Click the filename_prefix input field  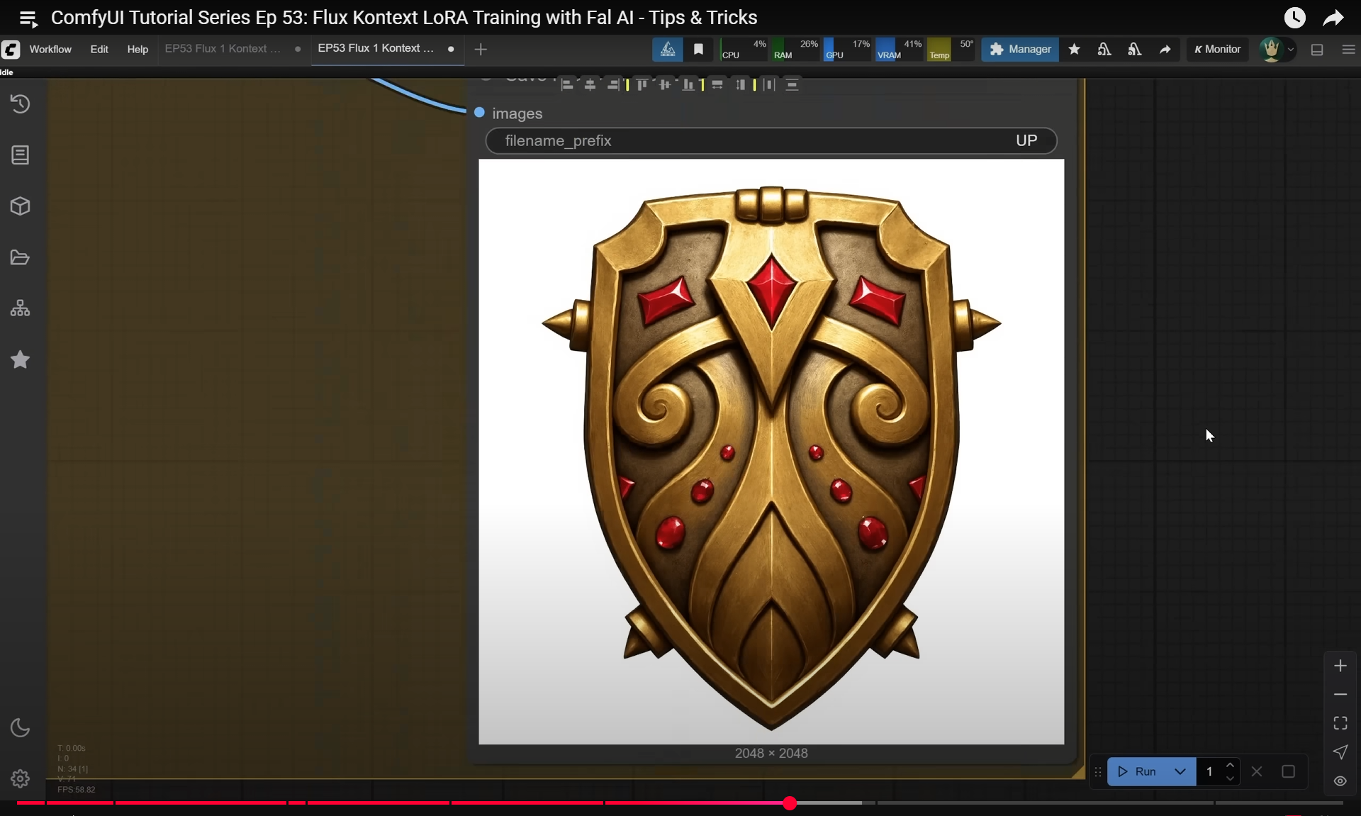[x=771, y=140]
